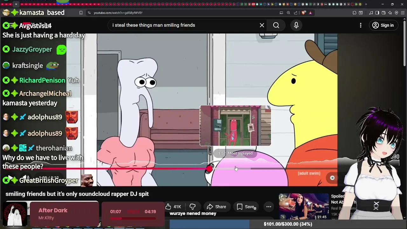Screen dimensions: 407x229
Task: Open Brave VPN shield icon
Action: 396,13
